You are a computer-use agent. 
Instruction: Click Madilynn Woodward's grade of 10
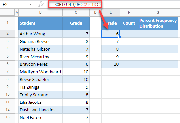(76, 72)
